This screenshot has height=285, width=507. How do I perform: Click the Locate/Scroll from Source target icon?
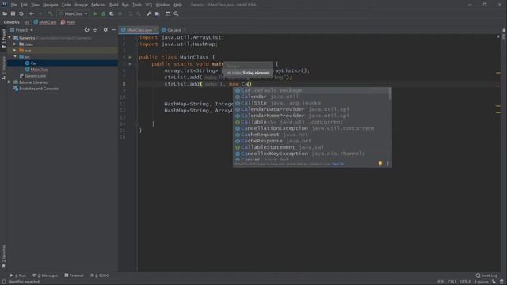click(86, 30)
